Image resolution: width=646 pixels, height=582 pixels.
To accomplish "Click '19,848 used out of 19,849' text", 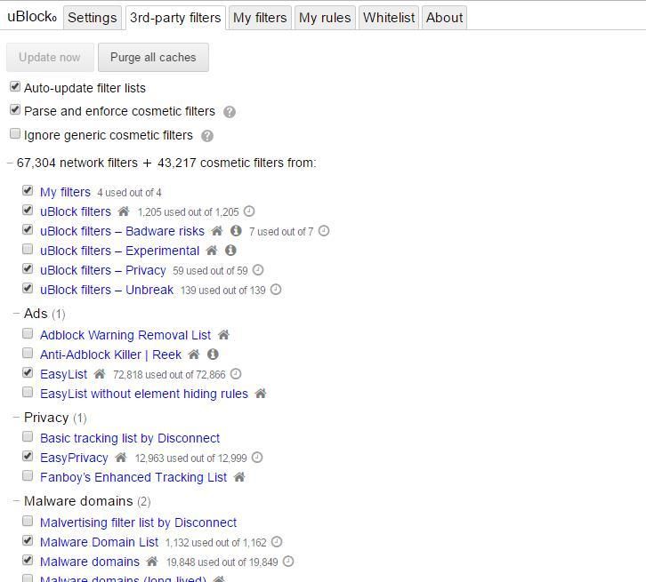I will [x=222, y=562].
